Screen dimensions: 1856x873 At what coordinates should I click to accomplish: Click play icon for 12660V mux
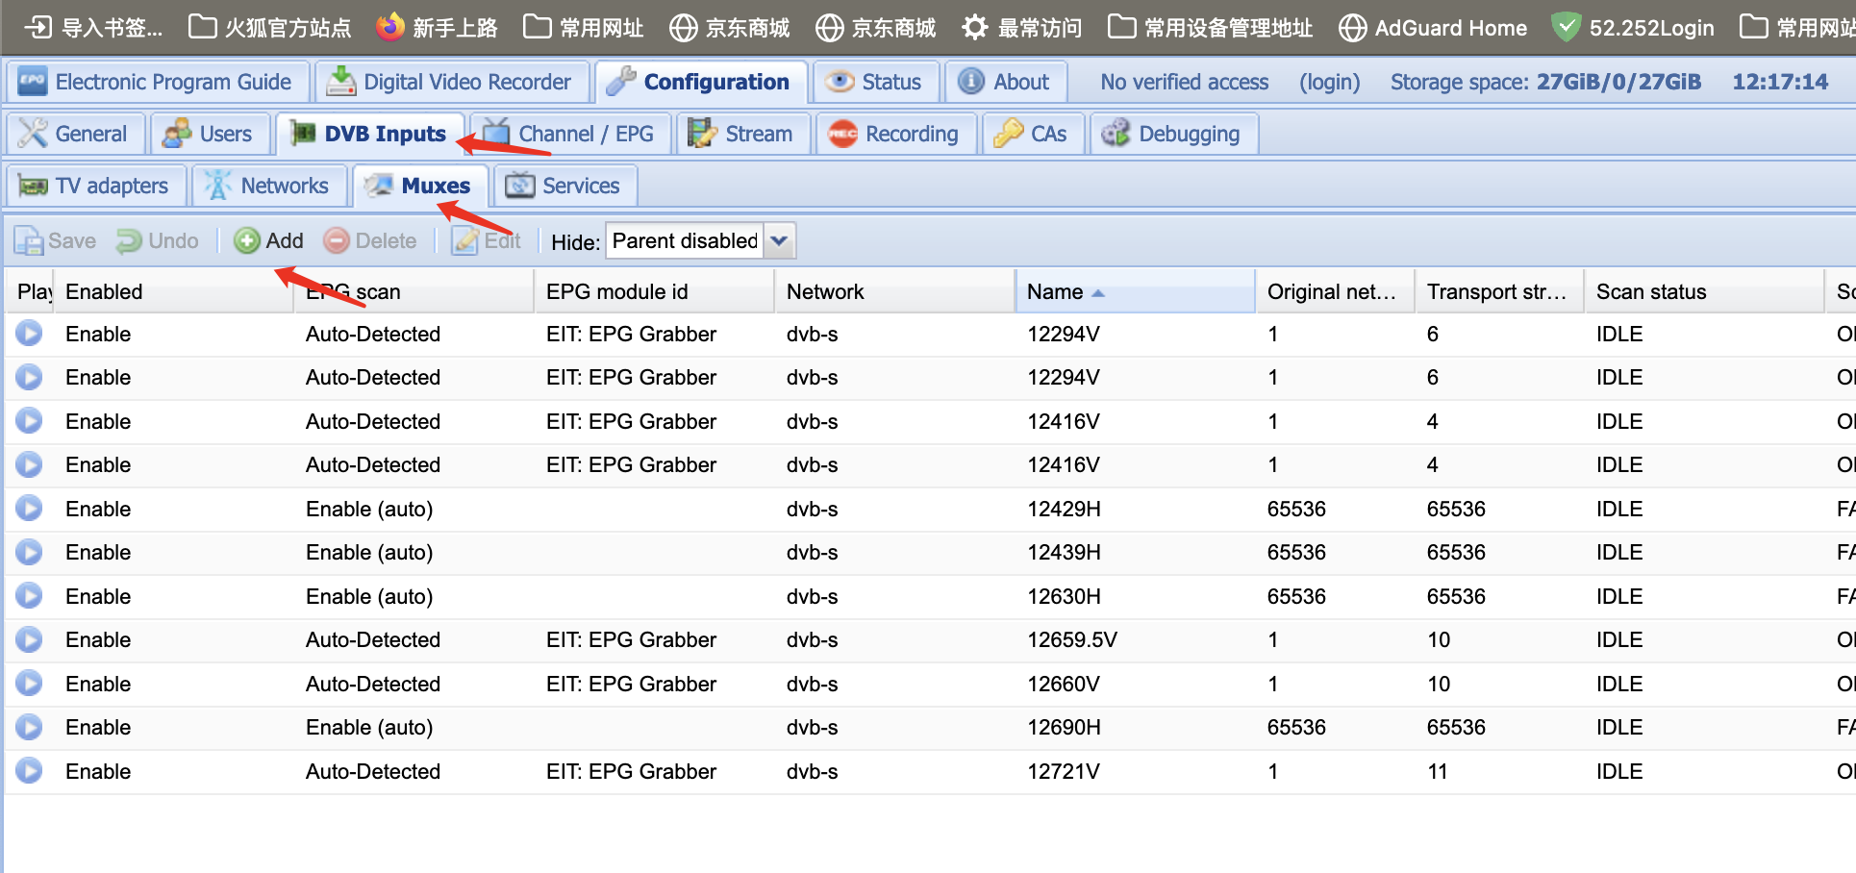click(x=29, y=684)
